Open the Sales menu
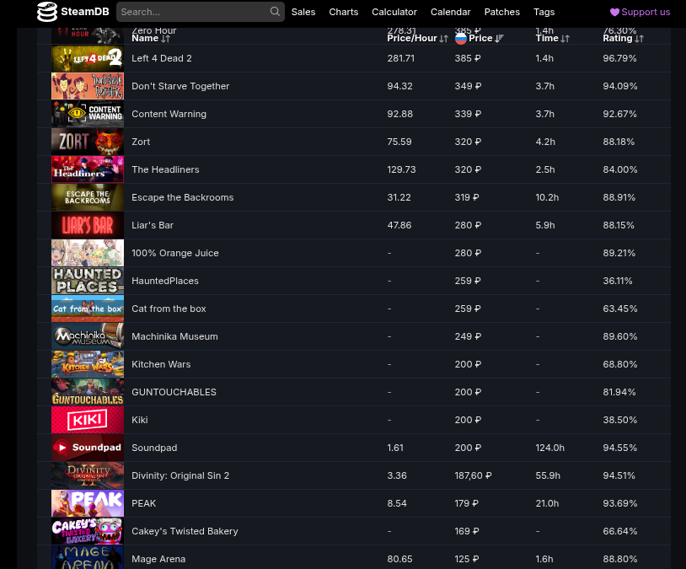 pos(303,12)
